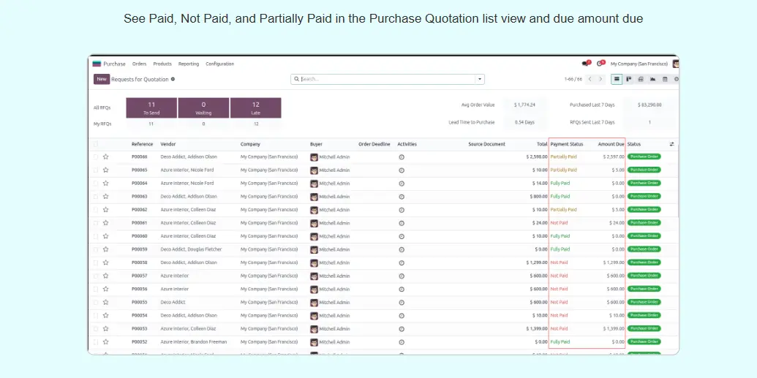Open the Calendar view
The image size is (757, 378).
click(665, 79)
